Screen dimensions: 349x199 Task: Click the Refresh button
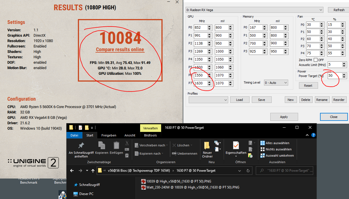[339, 10]
